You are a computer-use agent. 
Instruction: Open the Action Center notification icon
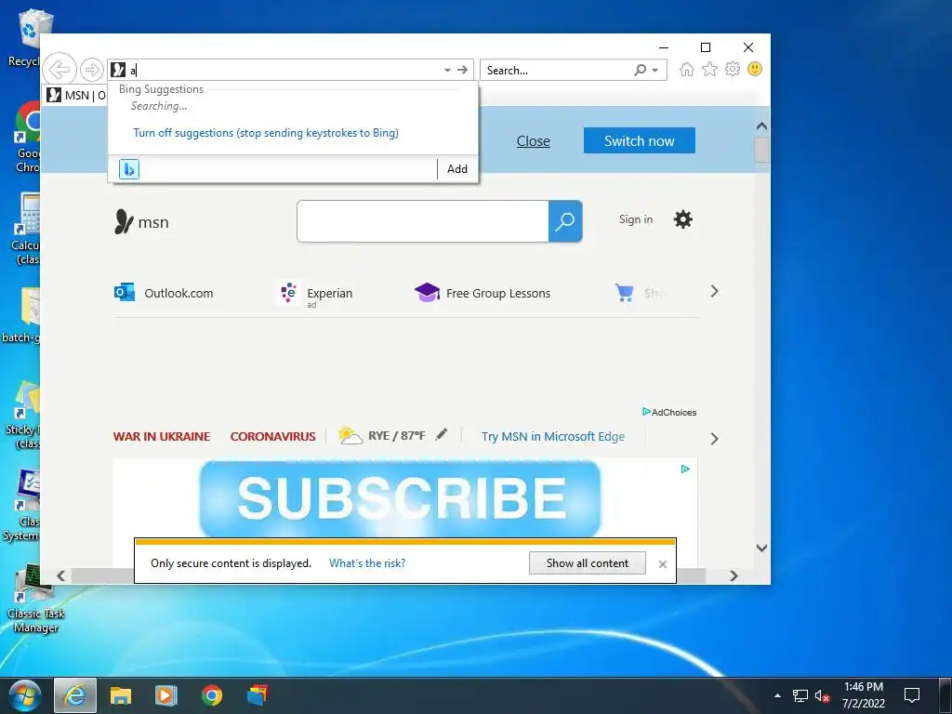912,695
